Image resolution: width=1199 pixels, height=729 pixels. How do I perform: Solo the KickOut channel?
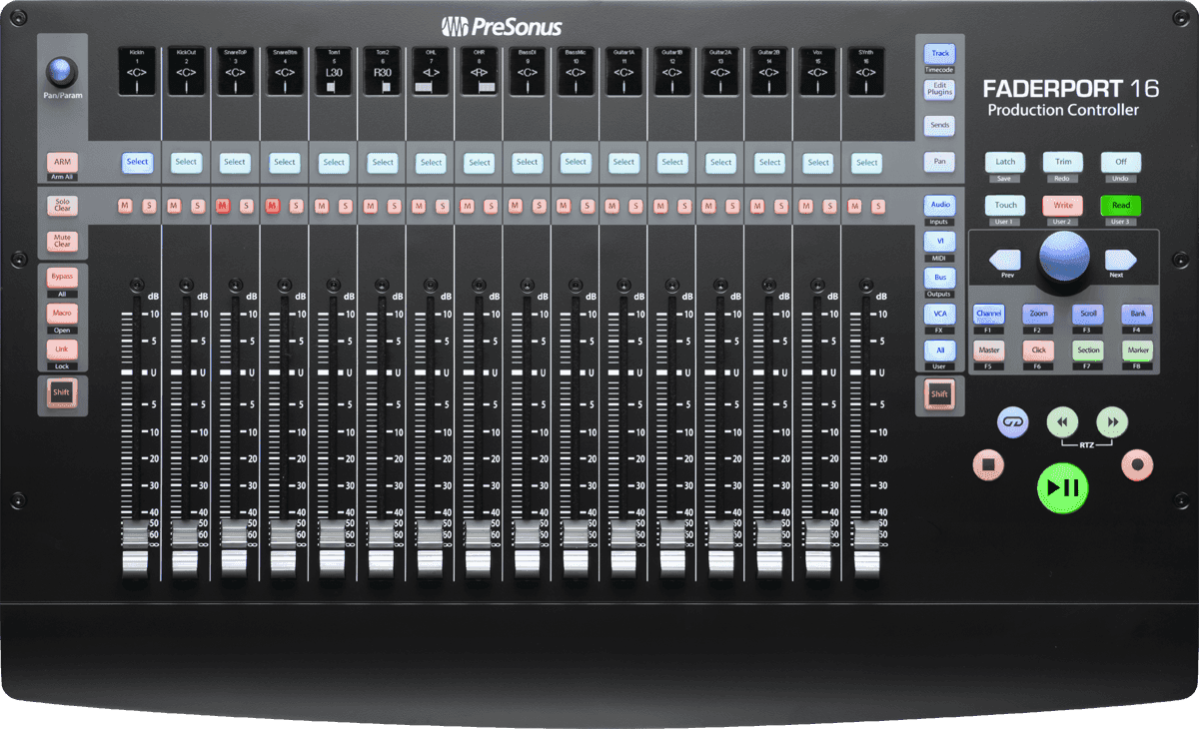point(198,206)
